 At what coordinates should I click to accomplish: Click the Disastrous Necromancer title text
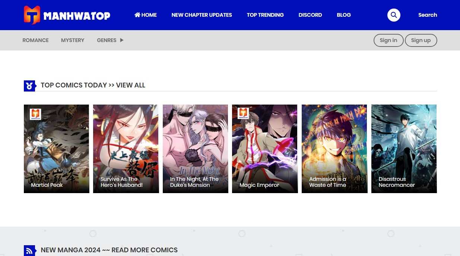[x=397, y=182]
